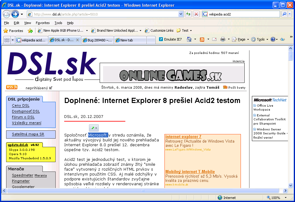
Task: Switch to the 'wikipedia acid...' tab
Action: [31, 40]
